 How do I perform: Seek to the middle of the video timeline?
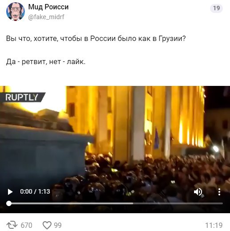tap(116, 203)
